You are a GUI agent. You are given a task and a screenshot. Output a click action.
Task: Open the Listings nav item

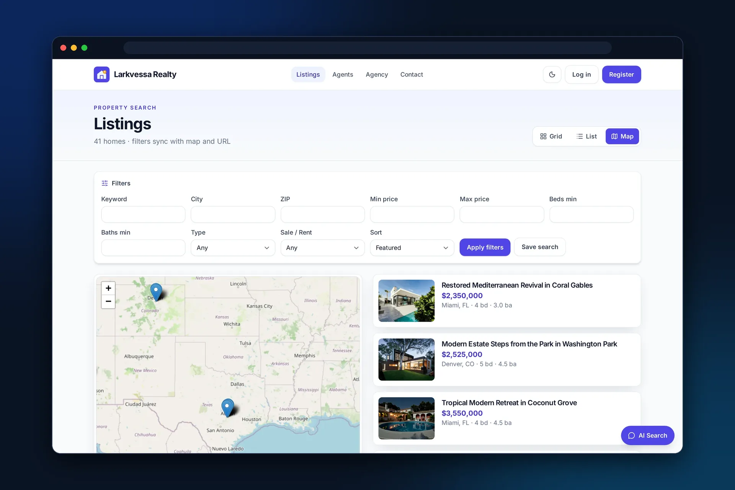(x=308, y=74)
